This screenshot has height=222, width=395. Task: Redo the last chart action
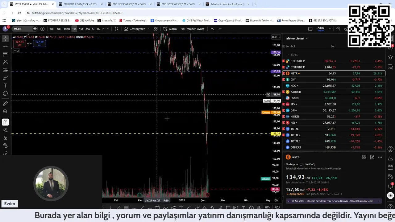coord(220,29)
